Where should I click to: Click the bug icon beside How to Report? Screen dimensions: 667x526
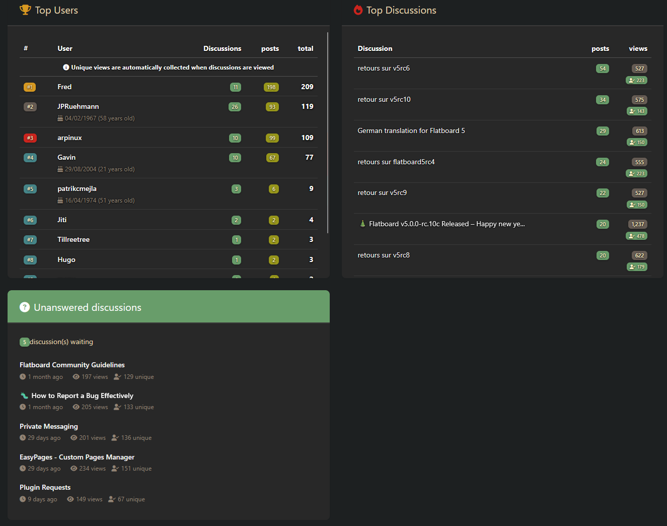24,396
